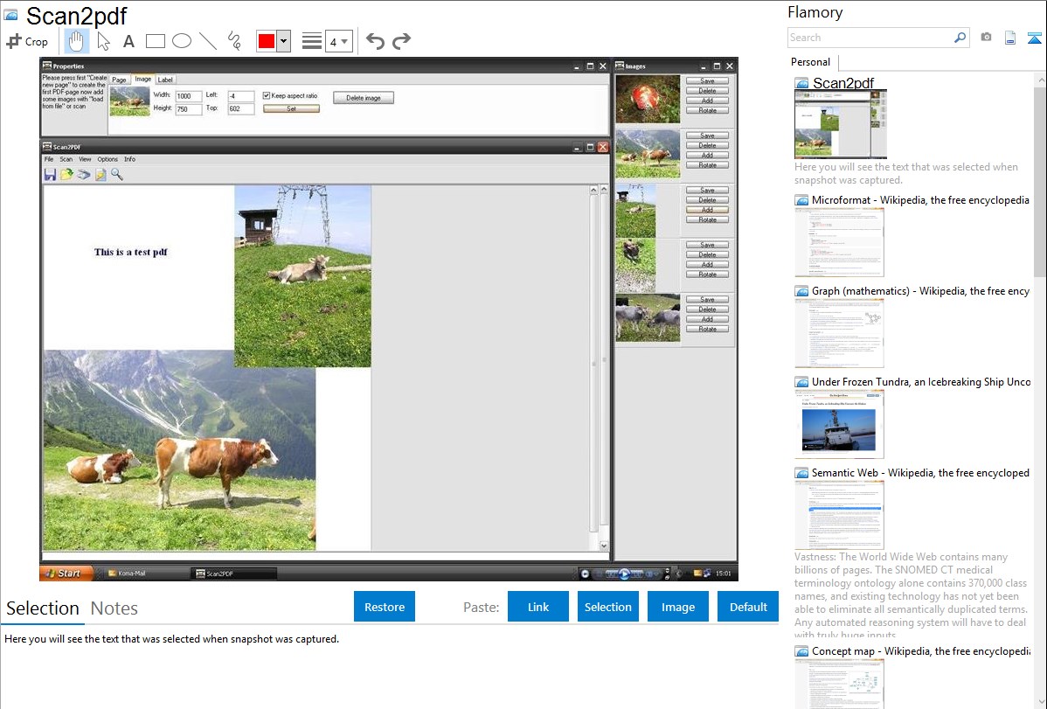This screenshot has height=709, width=1047.
Task: Switch to the Notes tab
Action: pos(114,608)
